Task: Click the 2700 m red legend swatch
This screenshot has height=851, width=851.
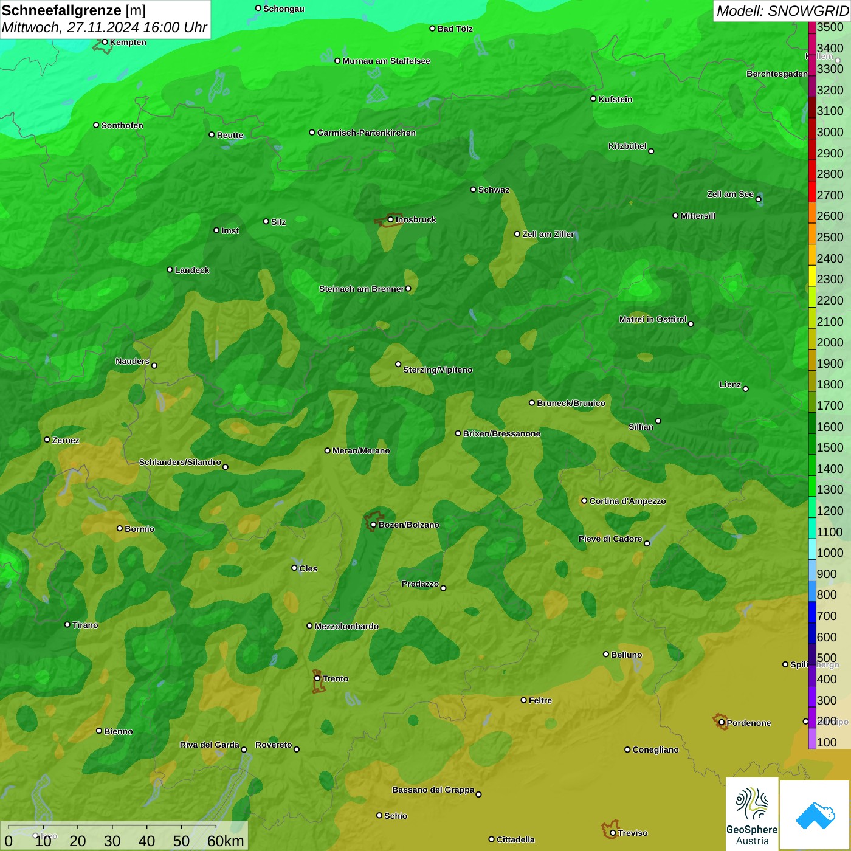Action: (811, 191)
